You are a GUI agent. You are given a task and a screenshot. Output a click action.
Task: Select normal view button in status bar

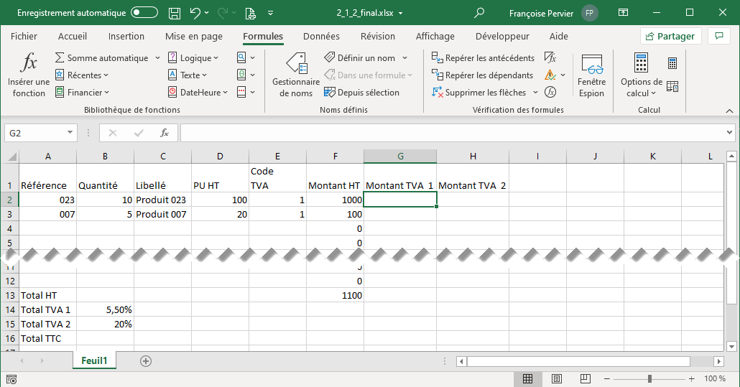pos(527,378)
